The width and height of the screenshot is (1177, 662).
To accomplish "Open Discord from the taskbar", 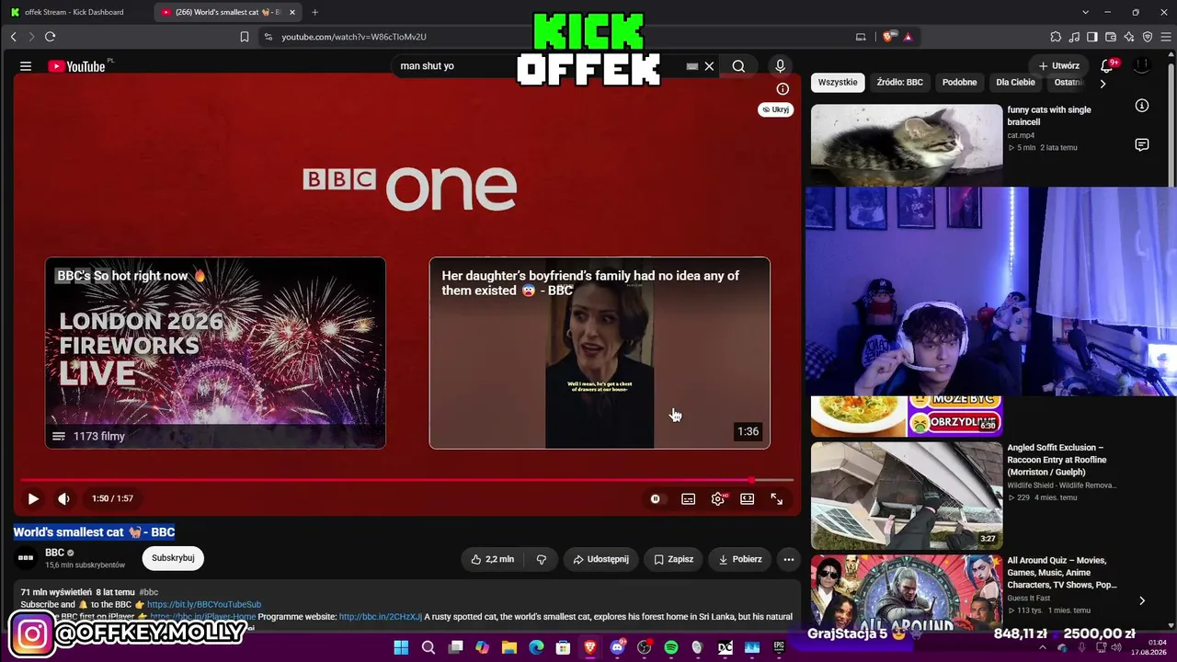I will (617, 648).
